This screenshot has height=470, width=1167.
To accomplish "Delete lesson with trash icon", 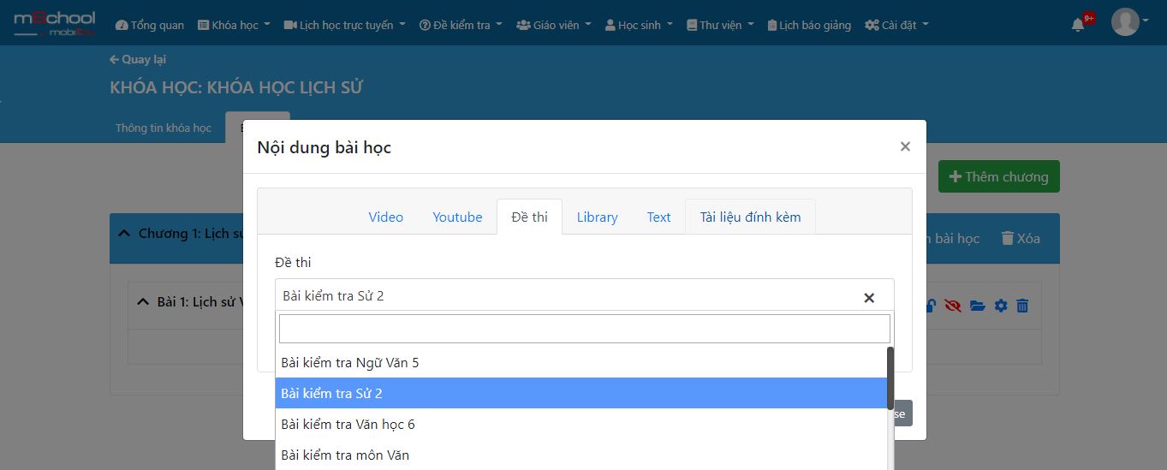I will [x=1022, y=306].
